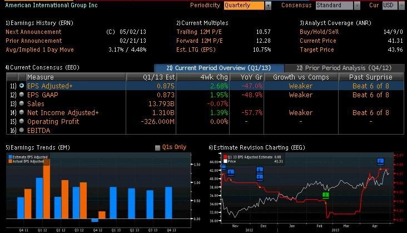Viewport: 407px width, 233px height.
Task: Click the Next Announcement date 05/02/13
Action: [133, 32]
